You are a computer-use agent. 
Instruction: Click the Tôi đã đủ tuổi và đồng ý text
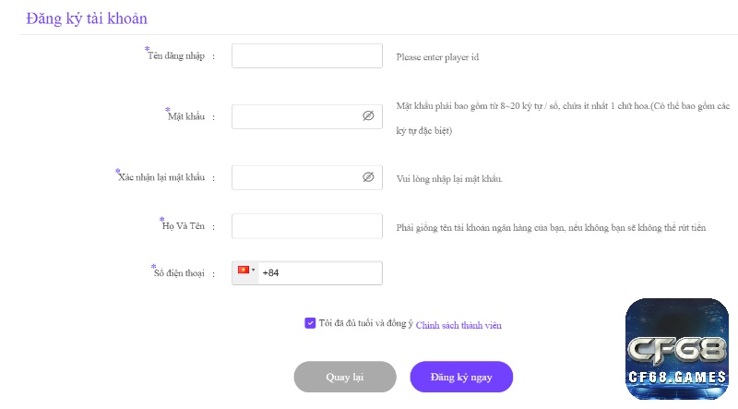tap(365, 323)
